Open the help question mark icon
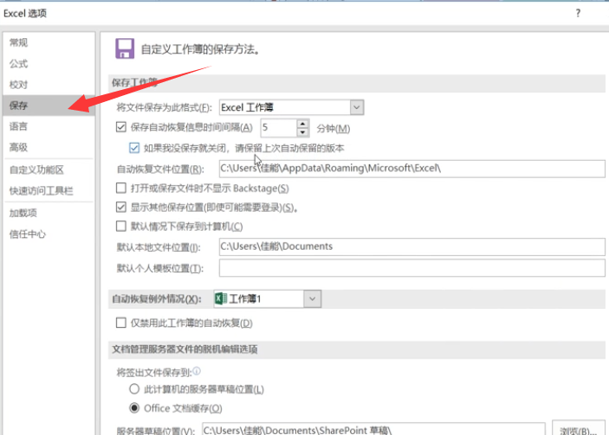The height and width of the screenshot is (435, 609). (578, 13)
